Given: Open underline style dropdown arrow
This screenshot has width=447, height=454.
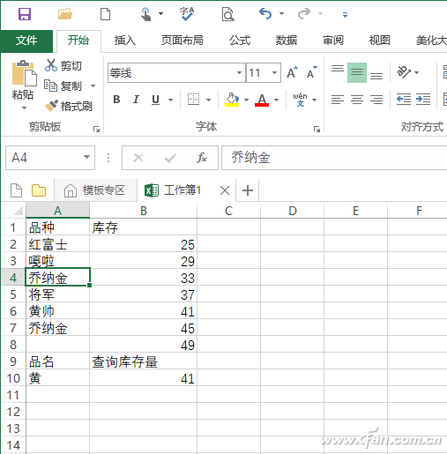Looking at the screenshot, I should click(x=170, y=100).
